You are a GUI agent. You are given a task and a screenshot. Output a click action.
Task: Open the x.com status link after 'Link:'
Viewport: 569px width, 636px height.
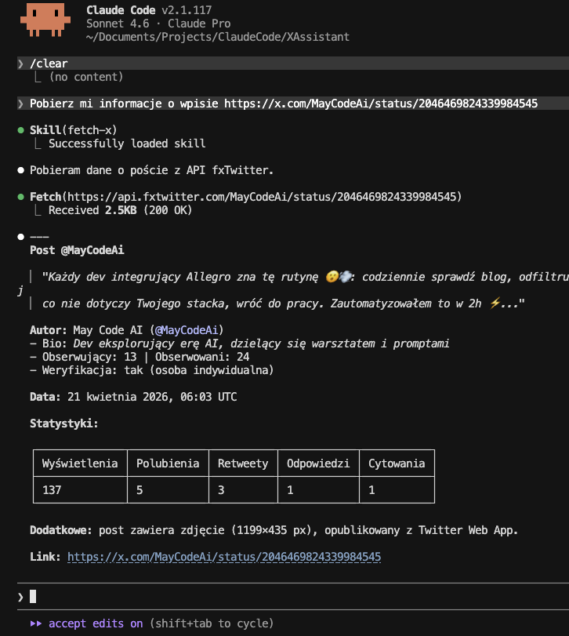(x=224, y=557)
